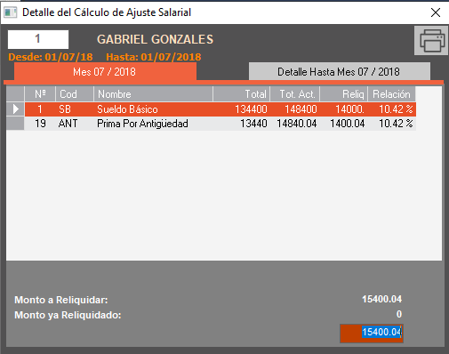Click the Reliq column header
The image size is (449, 354).
point(344,94)
